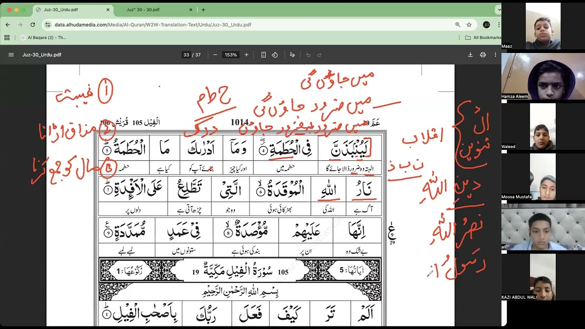This screenshot has width=585, height=329.
Task: Bookmark this page with the star
Action: [x=469, y=25]
